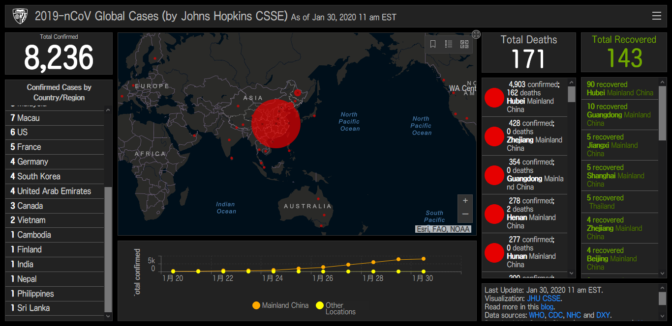Select the 5 recovered Shanghai row
Screen dimensions: 672x326
[620, 176]
